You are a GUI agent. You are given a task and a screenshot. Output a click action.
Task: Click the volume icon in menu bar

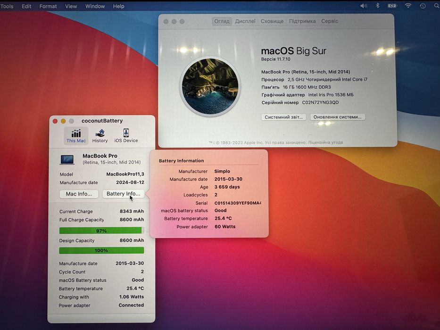tap(364, 6)
